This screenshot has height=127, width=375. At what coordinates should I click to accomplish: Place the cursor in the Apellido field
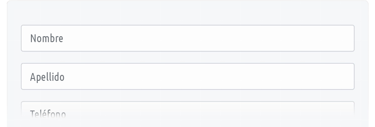click(187, 76)
